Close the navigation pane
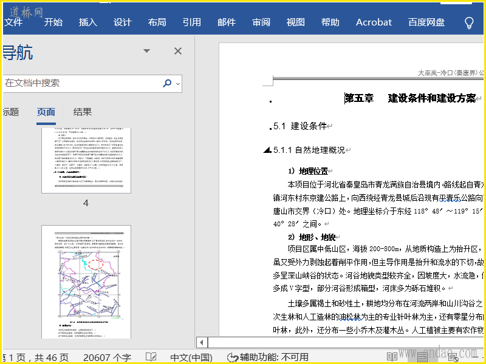Screen dimensions: 486x364 [x=178, y=51]
